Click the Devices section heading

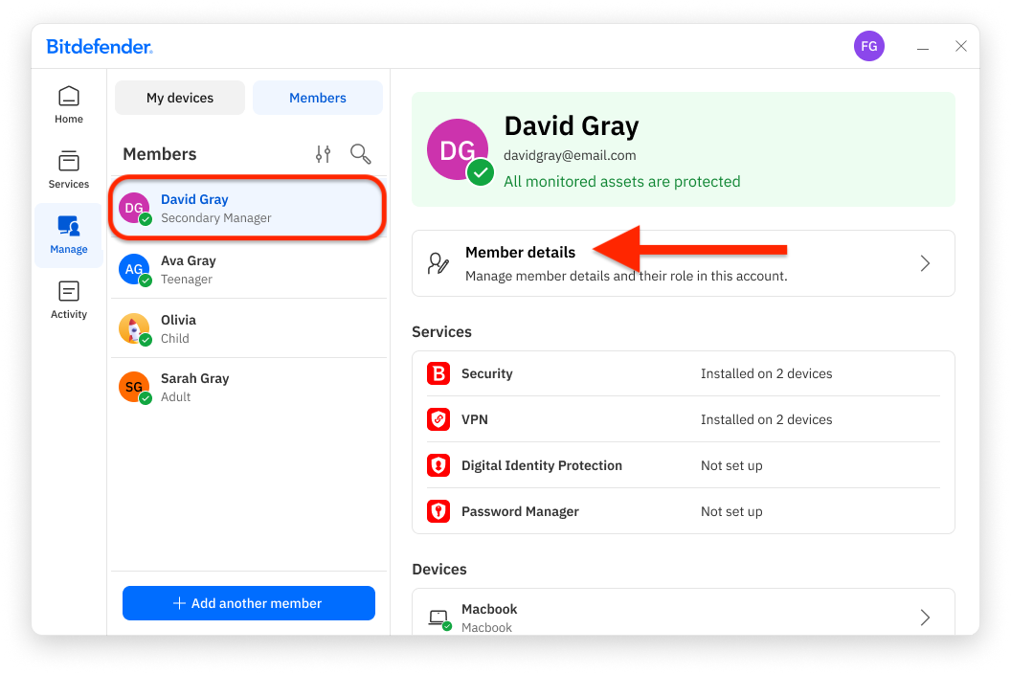439,569
